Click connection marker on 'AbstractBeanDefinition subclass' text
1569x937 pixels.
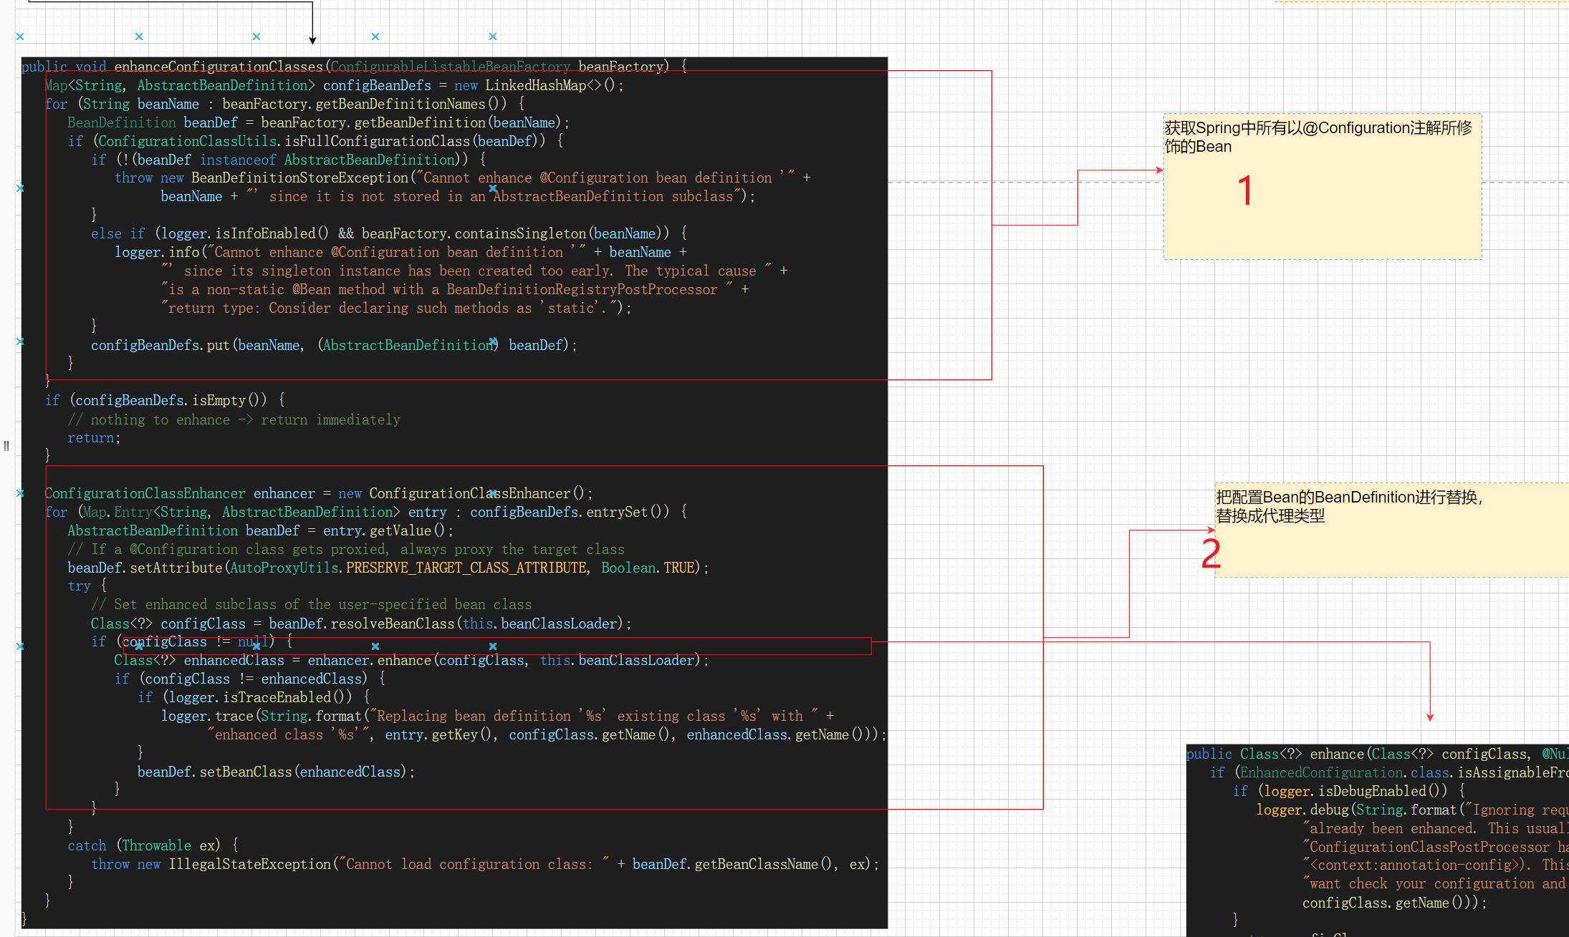(493, 188)
